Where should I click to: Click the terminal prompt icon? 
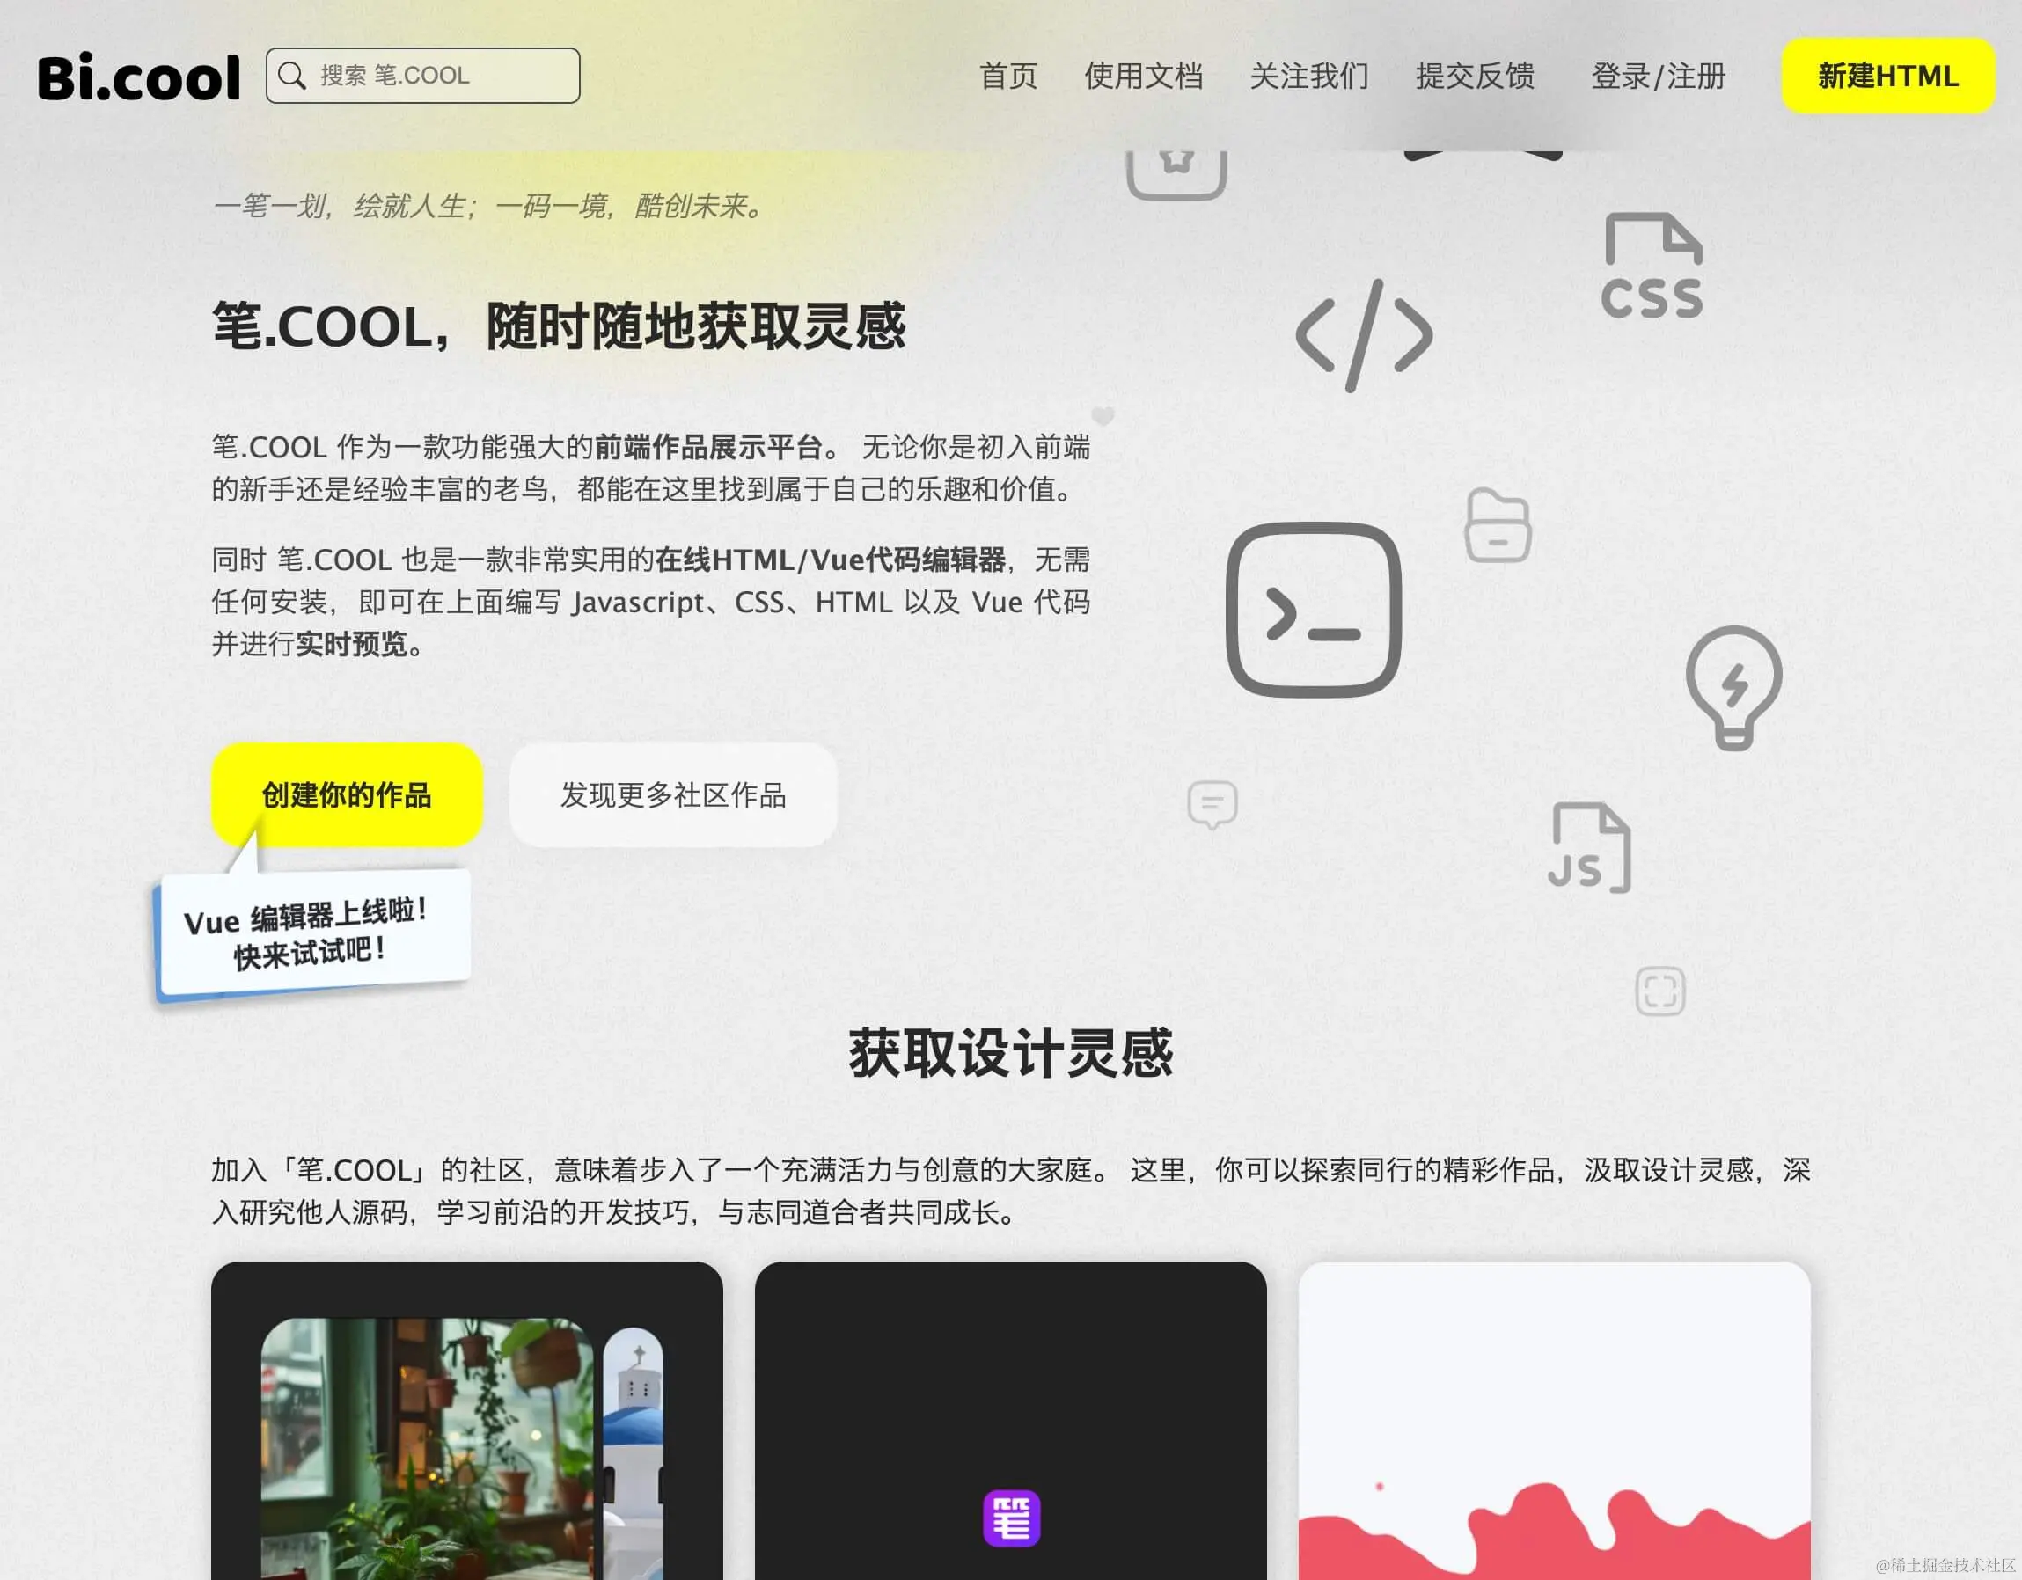click(x=1313, y=610)
